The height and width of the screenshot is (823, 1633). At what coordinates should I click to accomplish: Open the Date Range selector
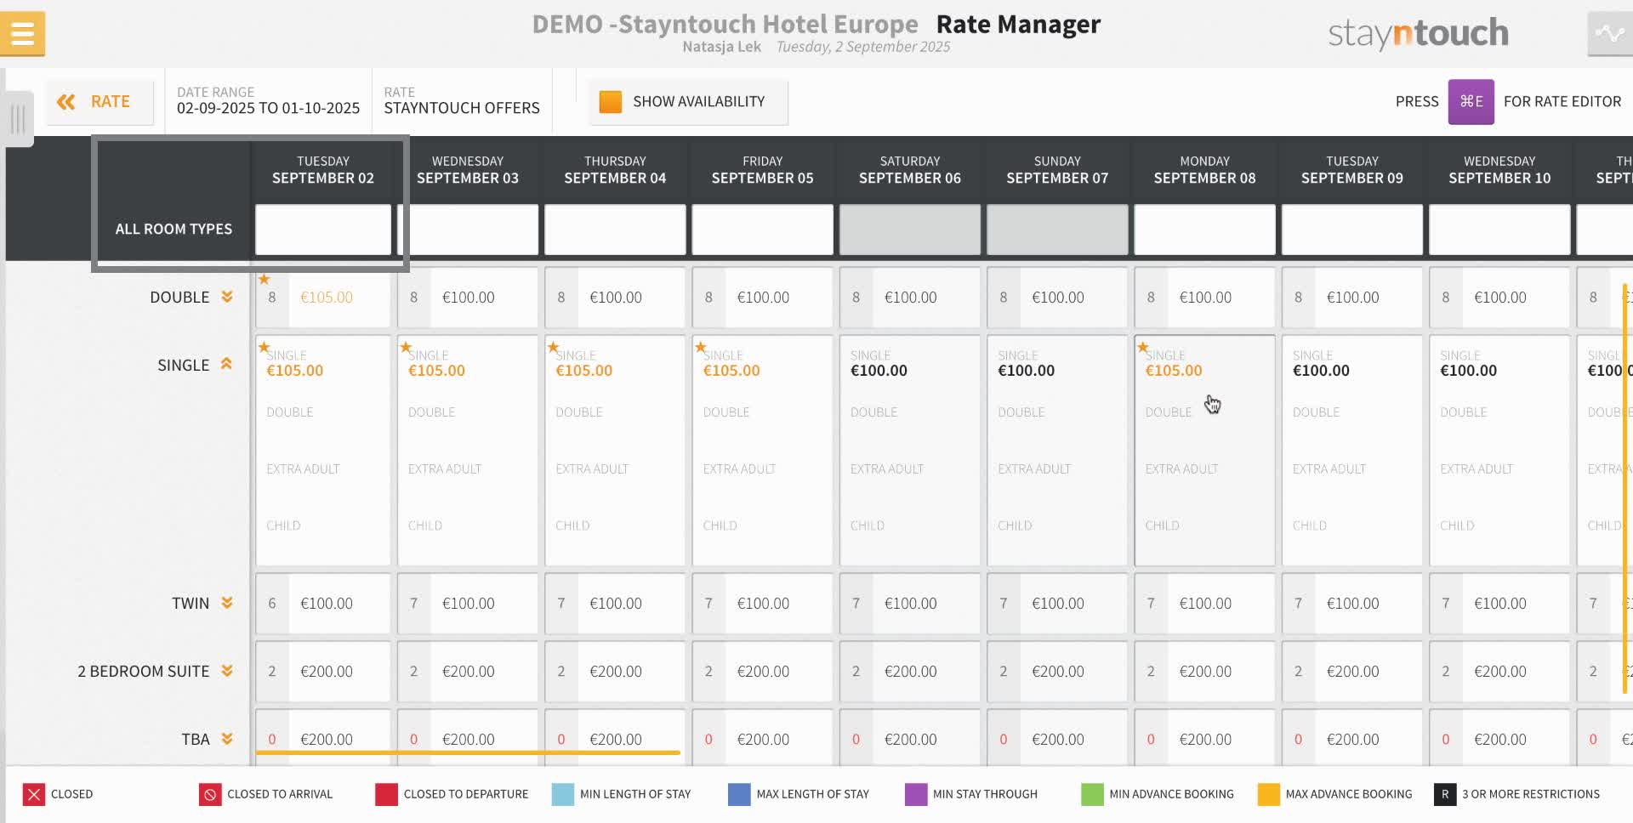(x=268, y=101)
